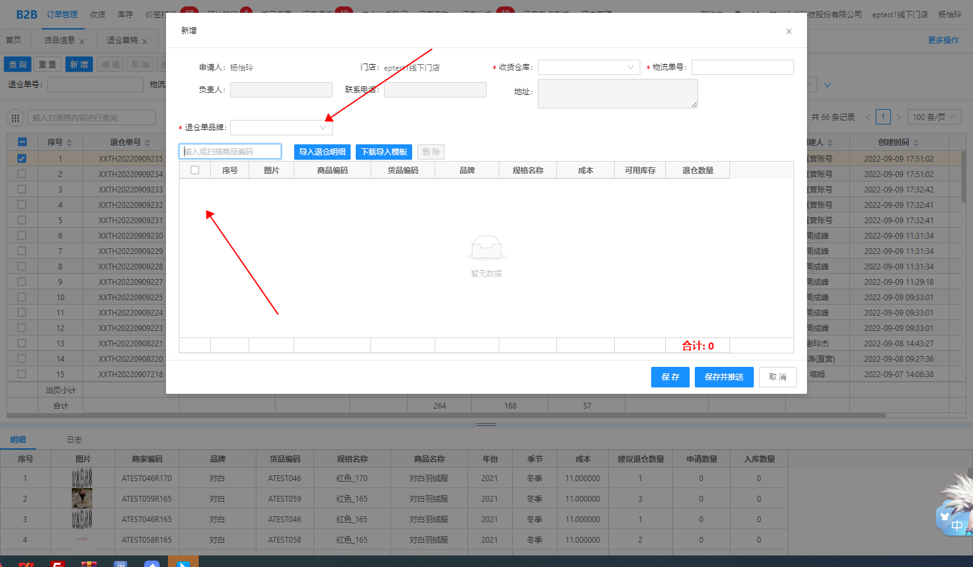Close the 货品信息 tab using its X

point(82,42)
